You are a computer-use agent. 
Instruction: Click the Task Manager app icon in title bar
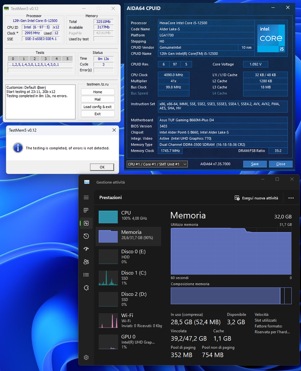(x=86, y=182)
